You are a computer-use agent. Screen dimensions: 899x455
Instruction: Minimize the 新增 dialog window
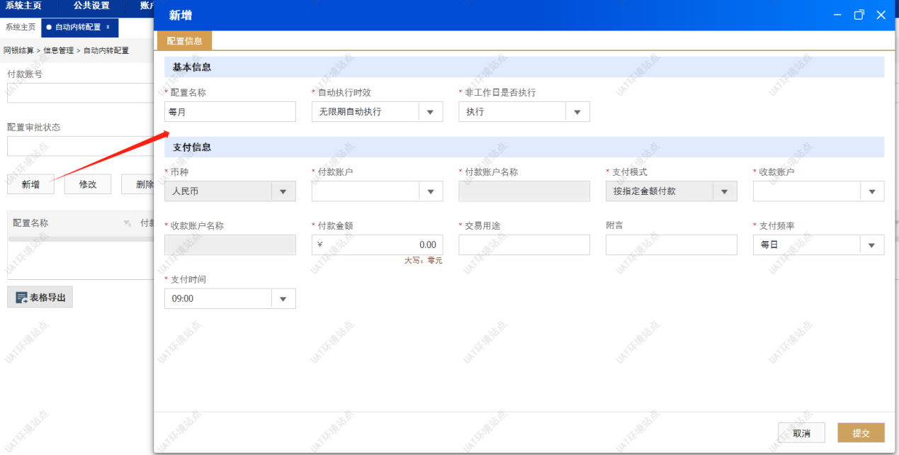pos(837,15)
